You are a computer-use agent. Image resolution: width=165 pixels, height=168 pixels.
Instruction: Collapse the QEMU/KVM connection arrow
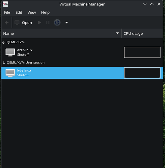point(4,42)
